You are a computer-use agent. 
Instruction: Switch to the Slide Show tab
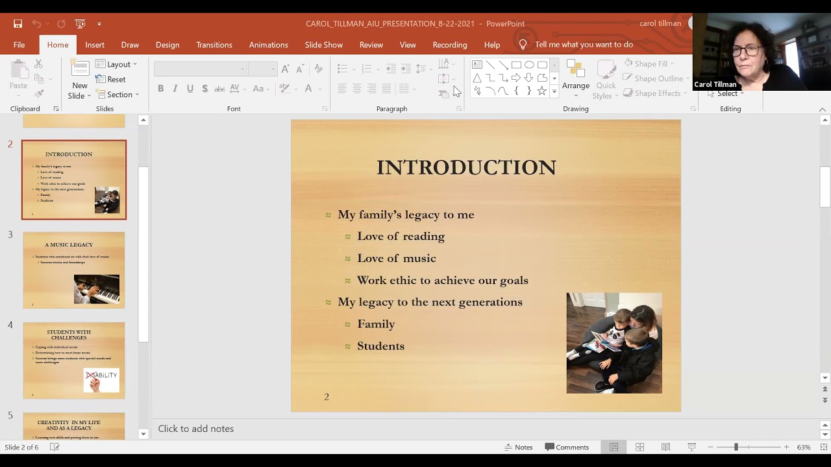324,45
